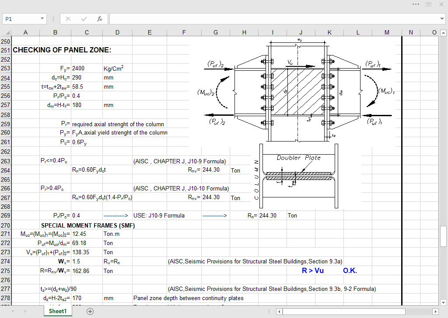This screenshot has width=448, height=318.
Task: Click the cell with Muc value 12.45
Action: [x=87, y=234]
